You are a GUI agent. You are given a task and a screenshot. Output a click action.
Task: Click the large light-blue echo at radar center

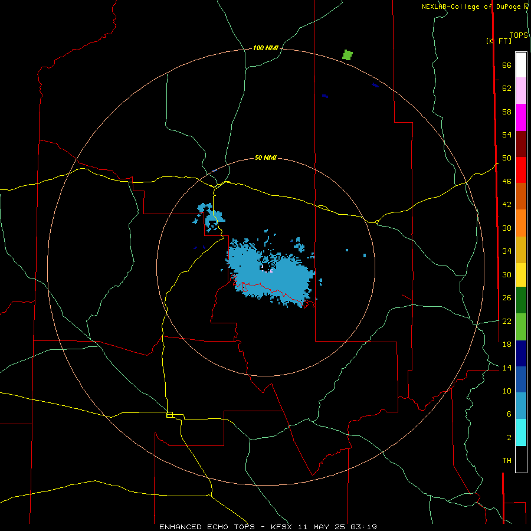pyautogui.click(x=271, y=273)
